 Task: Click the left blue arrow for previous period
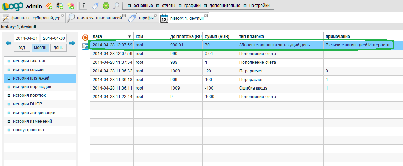coord(8,43)
